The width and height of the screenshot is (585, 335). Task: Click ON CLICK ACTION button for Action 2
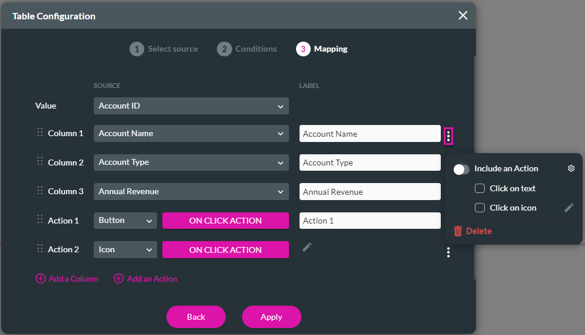225,249
